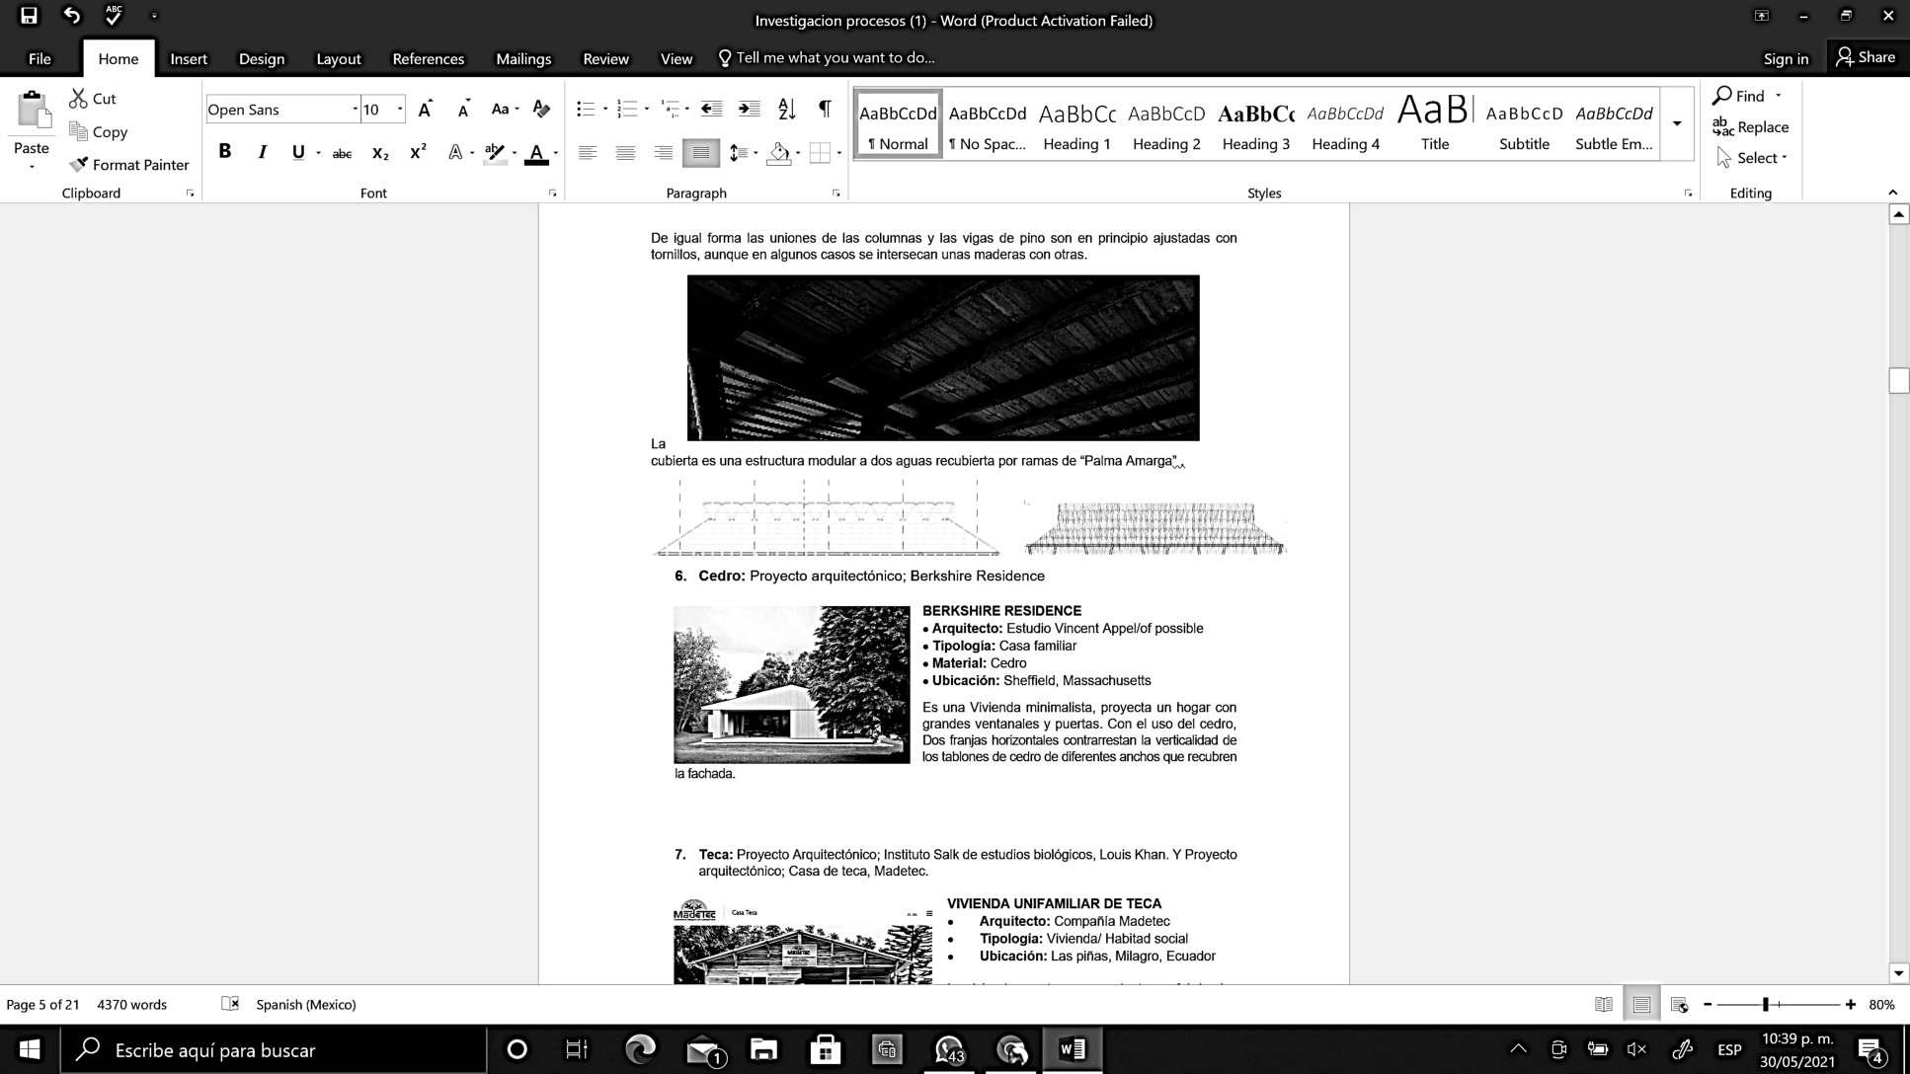Click the zoom slider in status bar

click(x=1766, y=1005)
